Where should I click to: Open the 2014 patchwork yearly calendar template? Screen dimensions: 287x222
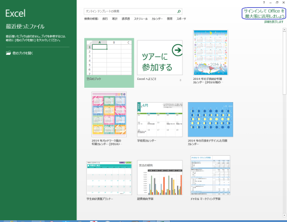click(109, 114)
